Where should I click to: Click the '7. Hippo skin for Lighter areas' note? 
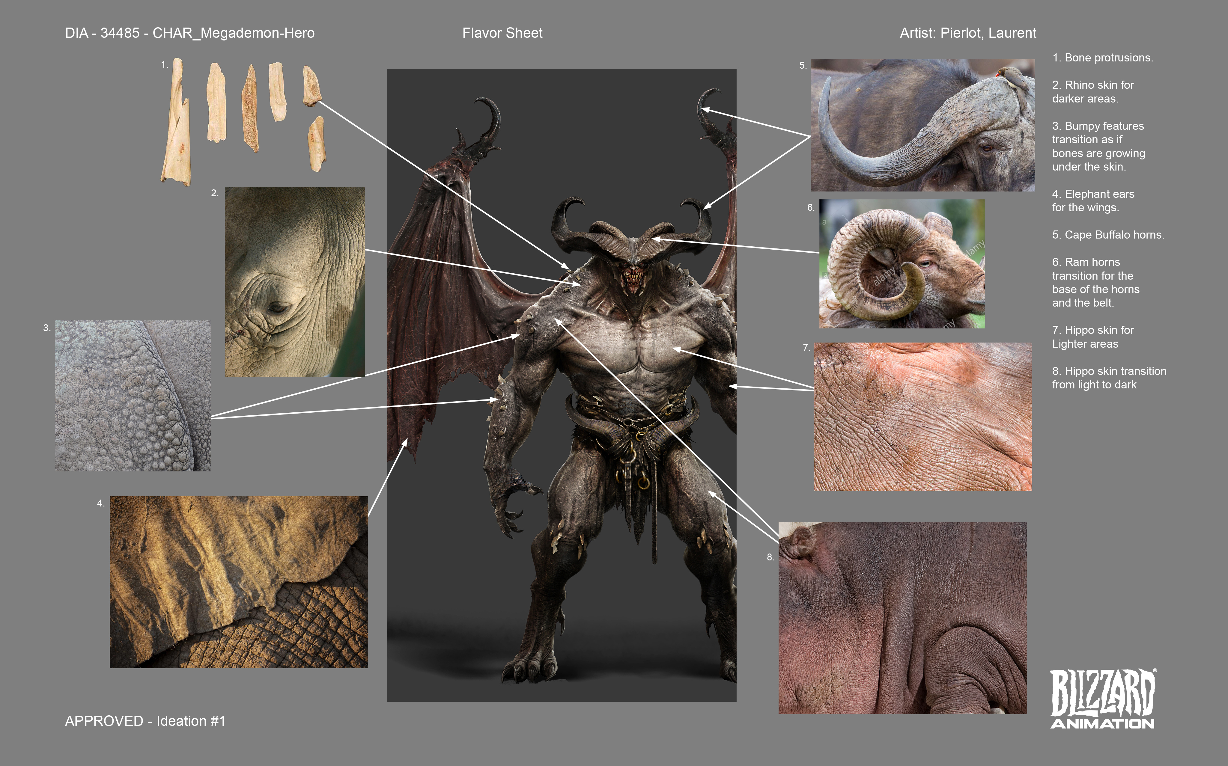1093,337
